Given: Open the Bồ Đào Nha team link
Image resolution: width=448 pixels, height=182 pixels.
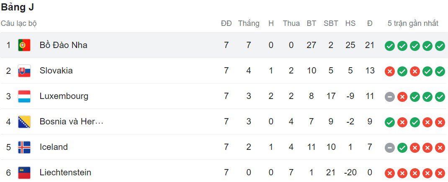Looking at the screenshot, I should click(x=63, y=45).
